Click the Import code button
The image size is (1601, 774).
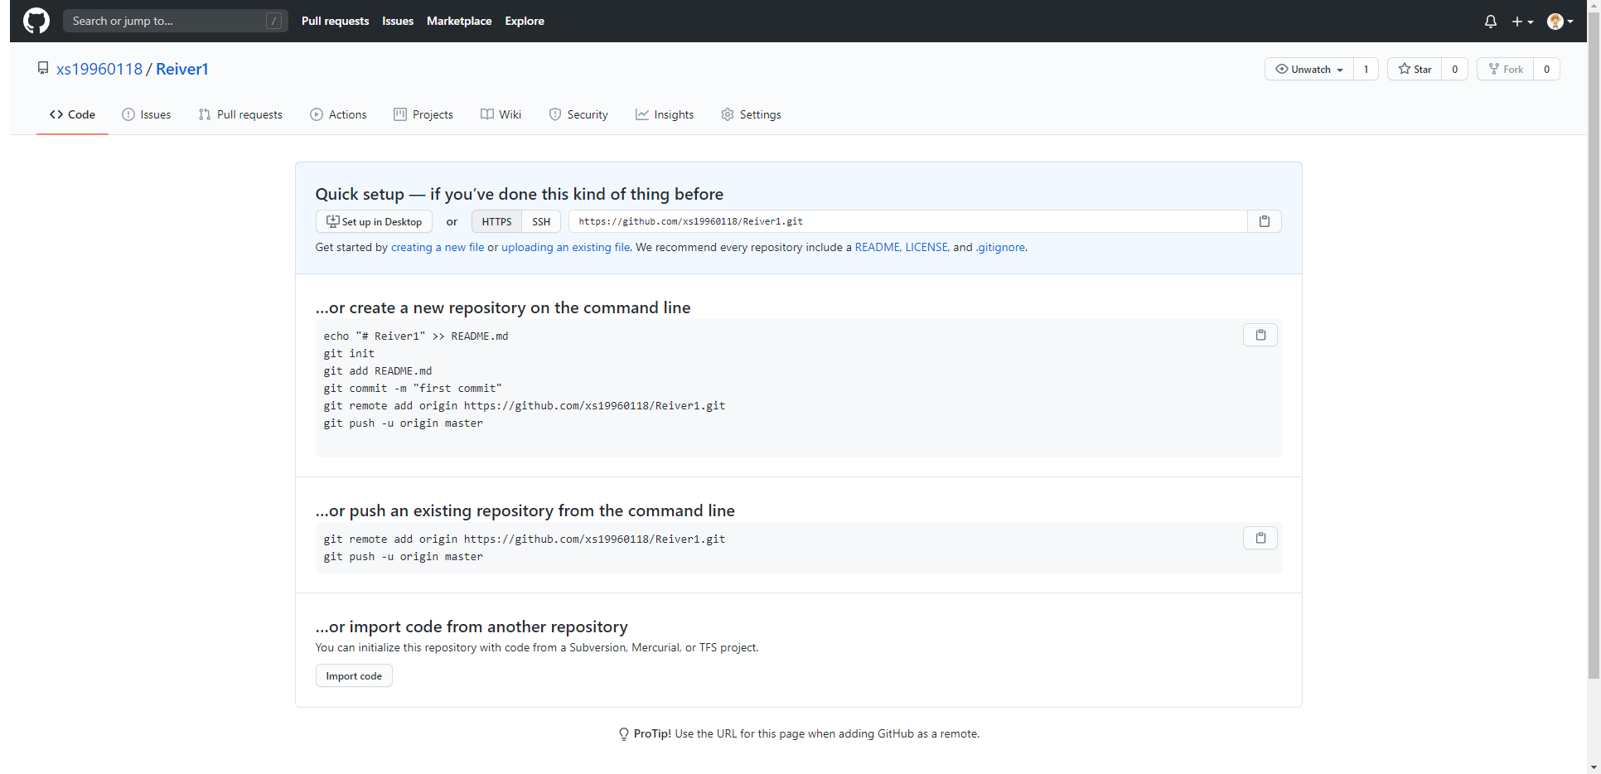pyautogui.click(x=354, y=675)
